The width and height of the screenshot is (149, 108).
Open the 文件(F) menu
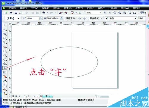[12, 8]
